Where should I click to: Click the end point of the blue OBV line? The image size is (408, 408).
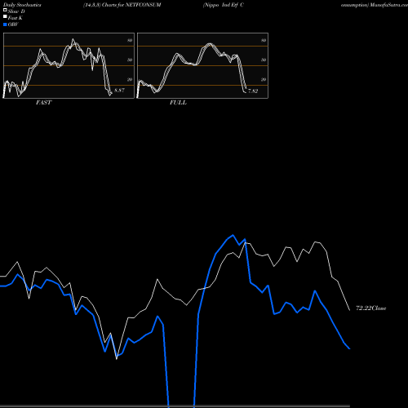(349, 348)
